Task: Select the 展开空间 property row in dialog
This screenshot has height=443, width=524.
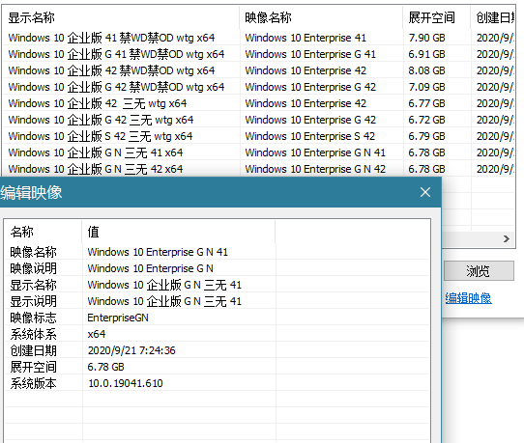Action: point(218,367)
